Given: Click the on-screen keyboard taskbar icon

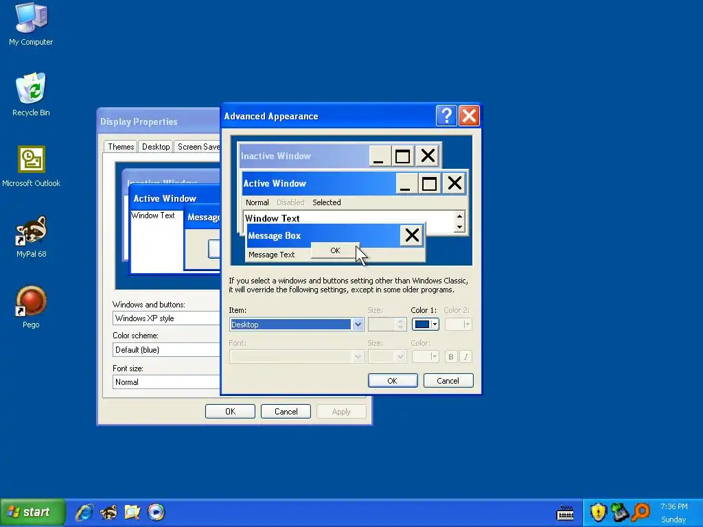Looking at the screenshot, I should [x=565, y=513].
